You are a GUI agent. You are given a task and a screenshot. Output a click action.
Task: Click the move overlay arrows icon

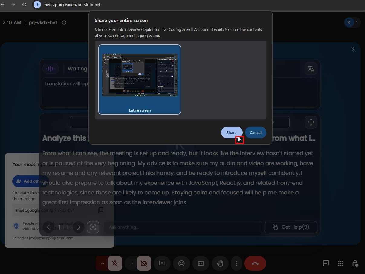click(311, 122)
